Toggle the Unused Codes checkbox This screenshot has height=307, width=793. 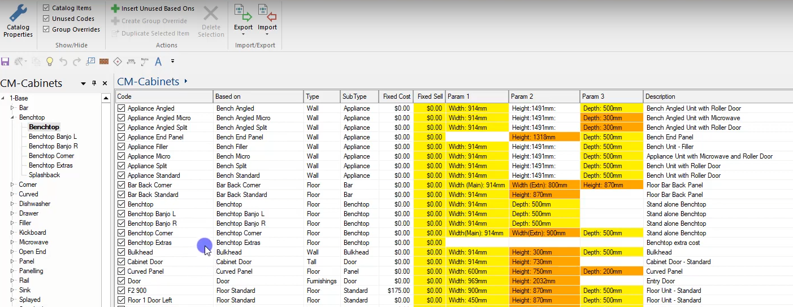click(x=46, y=19)
